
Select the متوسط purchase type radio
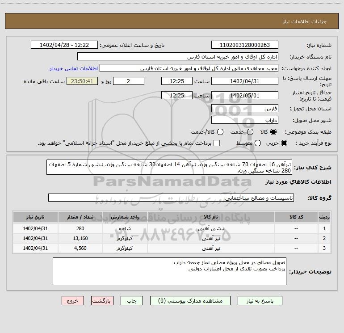pyautogui.click(x=258, y=143)
